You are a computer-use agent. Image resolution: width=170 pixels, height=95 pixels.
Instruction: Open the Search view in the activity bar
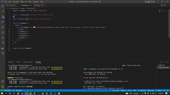click(x=3, y=11)
